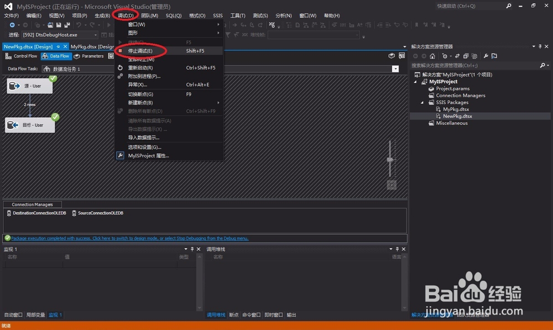Click the zoom fit-to-view button on canvas
Screen dimensions: 553x330
coord(392,185)
